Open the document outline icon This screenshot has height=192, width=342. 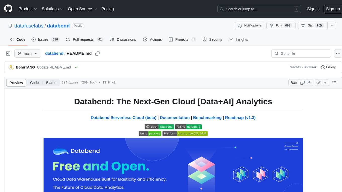pos(334,83)
